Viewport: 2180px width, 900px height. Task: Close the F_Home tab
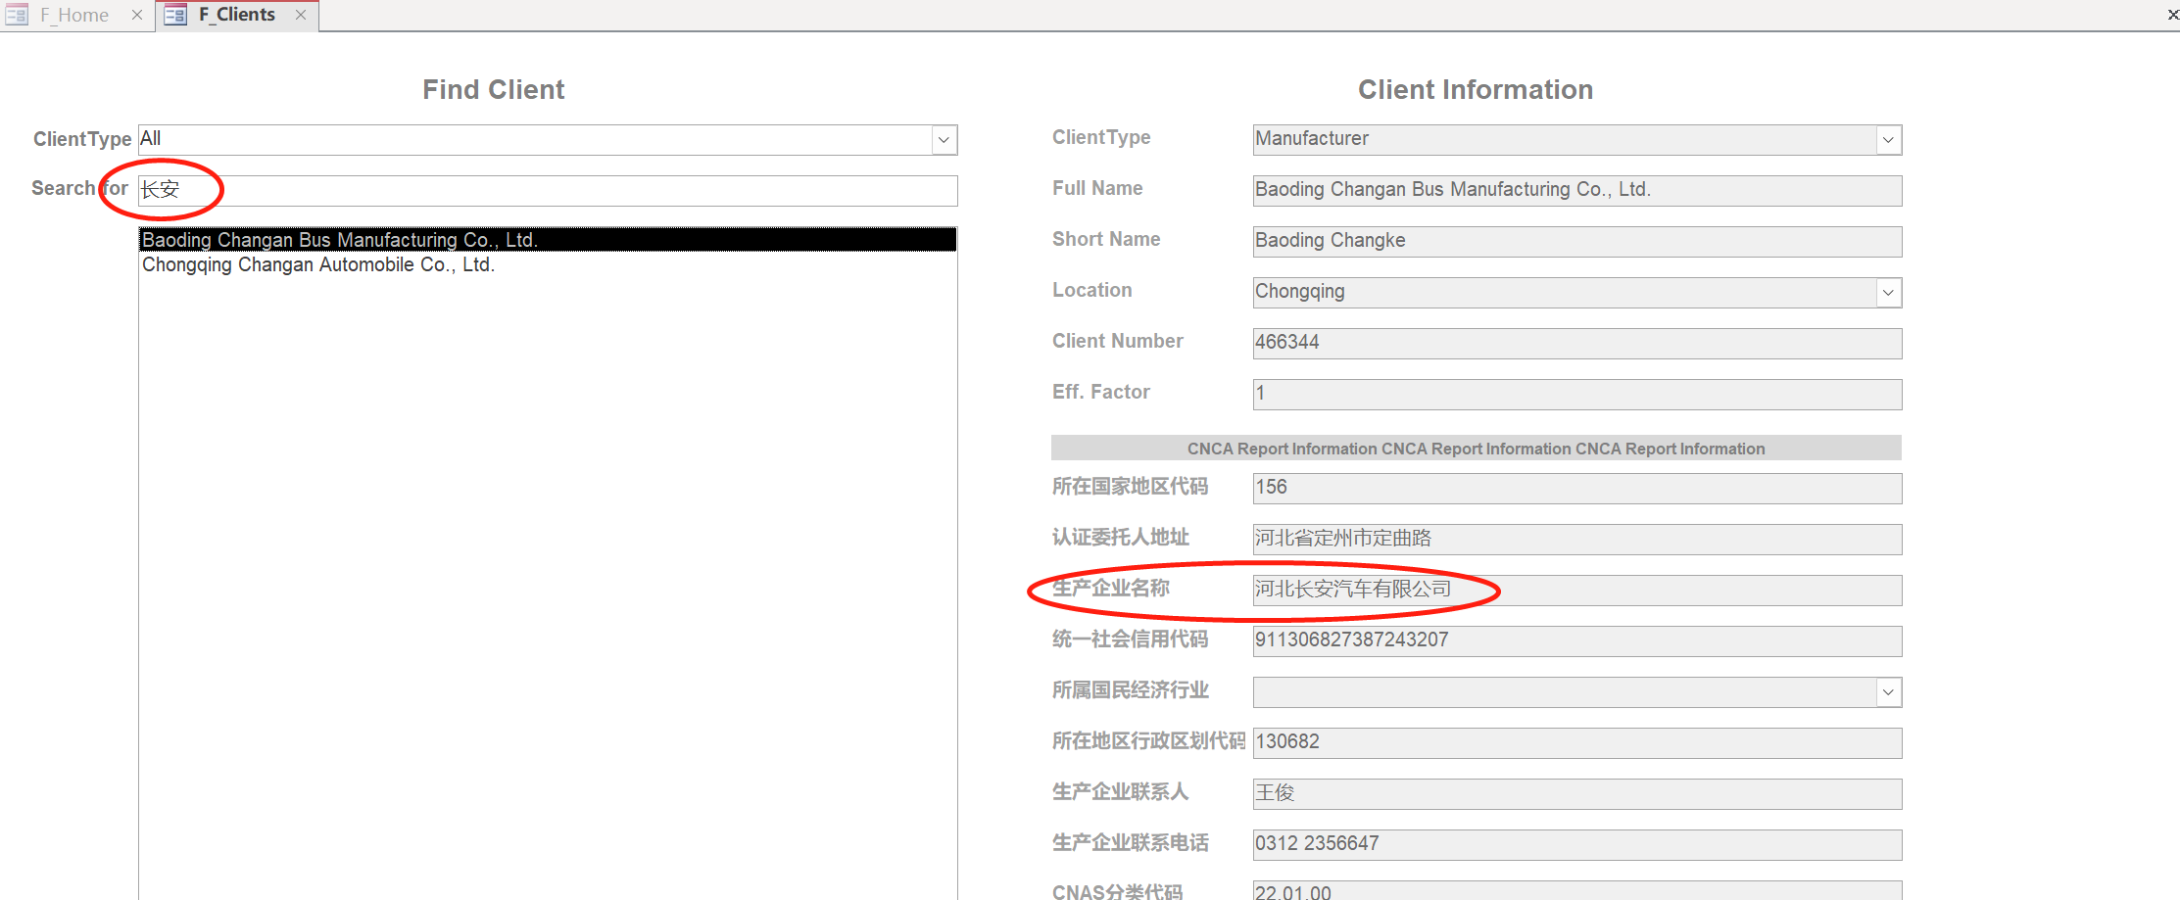137,16
